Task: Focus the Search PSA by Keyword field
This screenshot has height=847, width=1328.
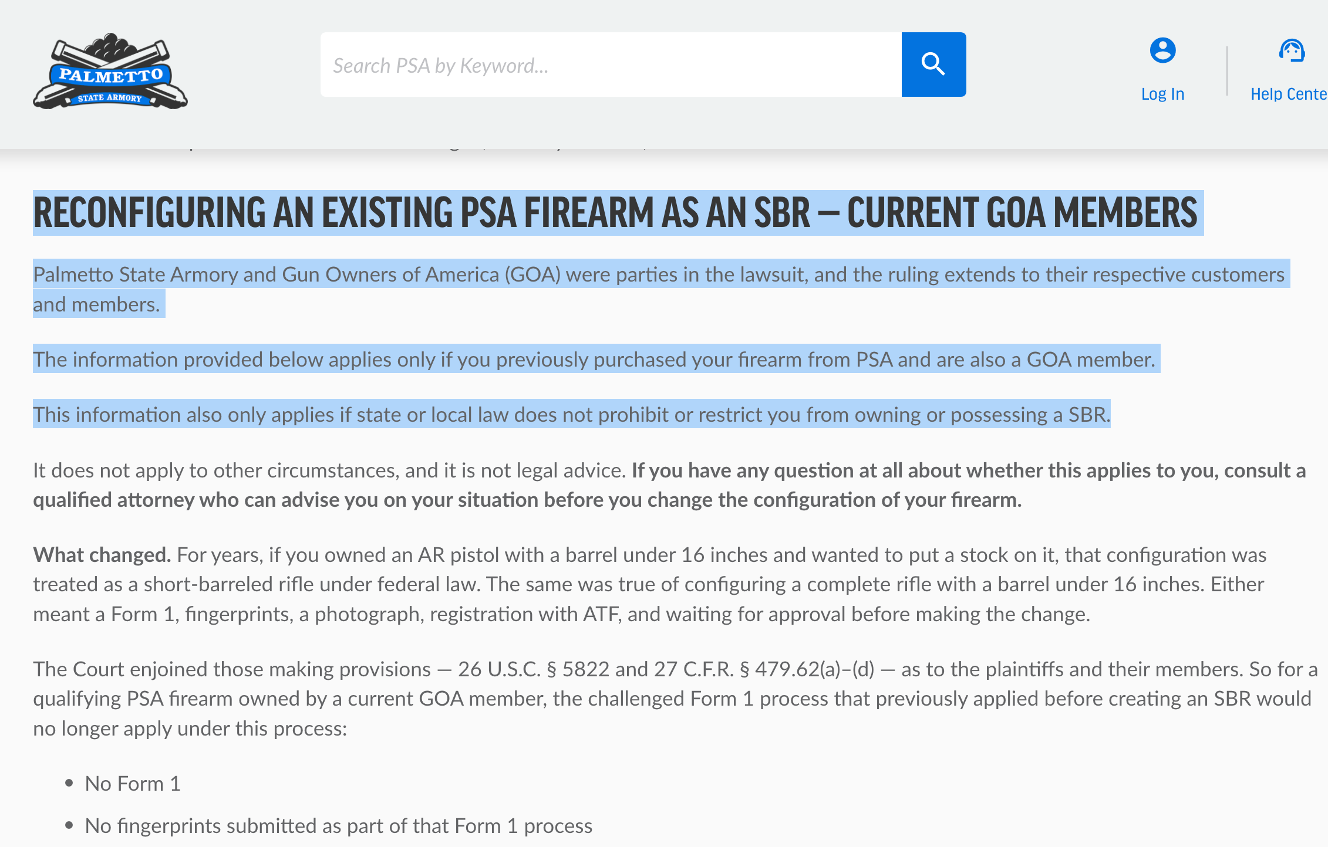Action: click(611, 65)
